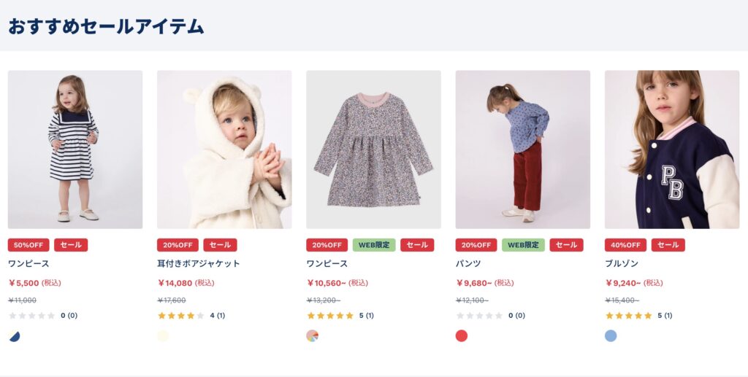Viewport: 748px width, 377px height.
Task: Open the red pants product photo
Action: (x=522, y=149)
